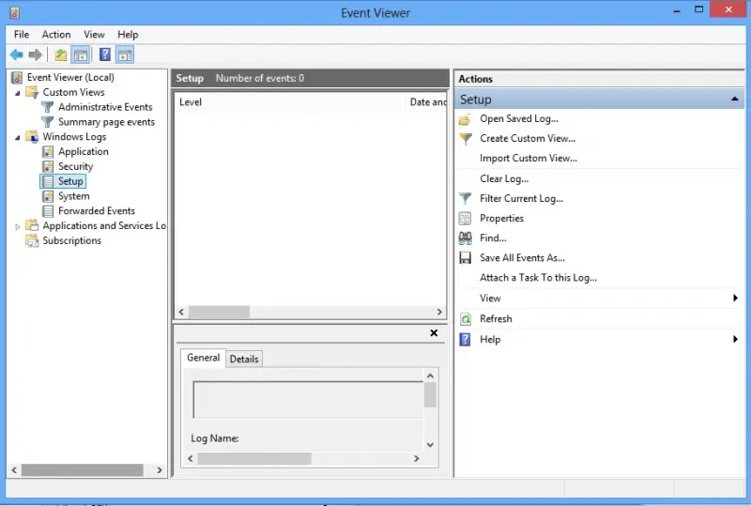Collapse the Windows Logs tree node
The image size is (751, 506).
[x=18, y=137]
